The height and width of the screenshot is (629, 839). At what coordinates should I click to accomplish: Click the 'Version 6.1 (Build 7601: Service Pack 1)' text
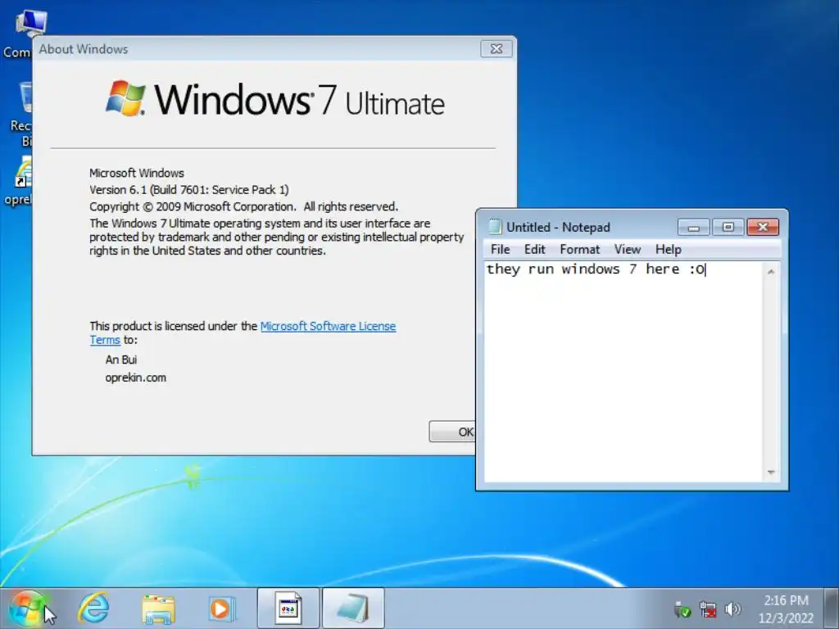(x=189, y=190)
